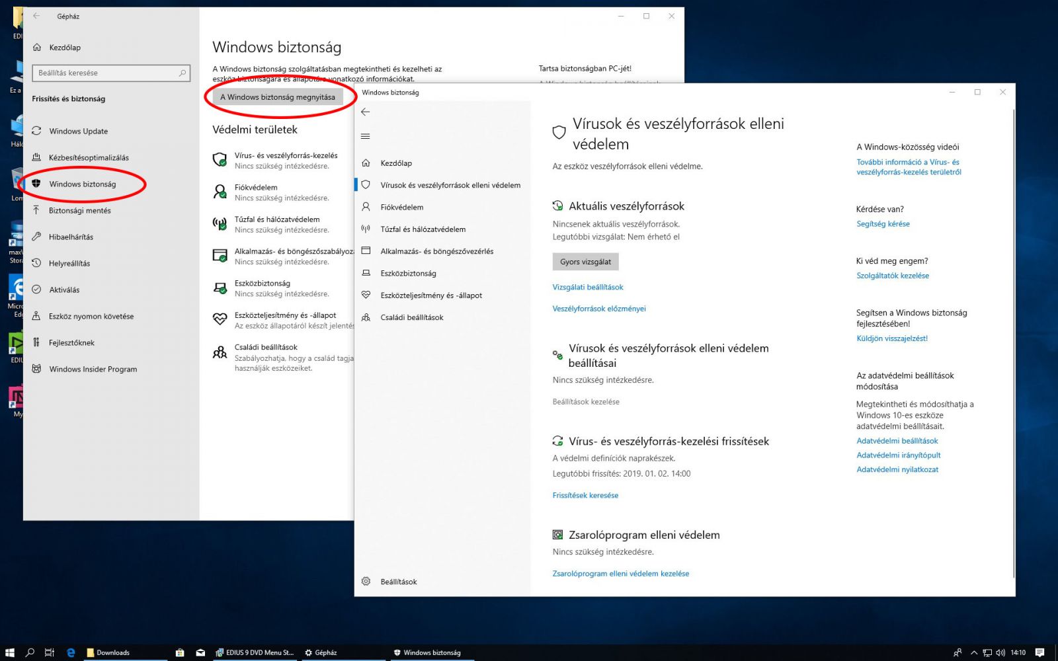Switch to Downloads folder on taskbar

click(126, 652)
